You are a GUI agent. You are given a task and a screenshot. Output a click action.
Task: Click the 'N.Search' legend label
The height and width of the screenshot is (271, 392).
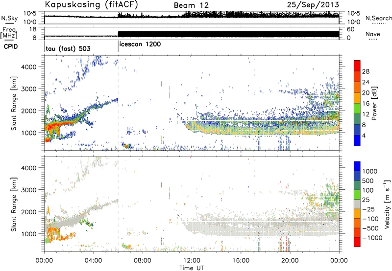378,18
